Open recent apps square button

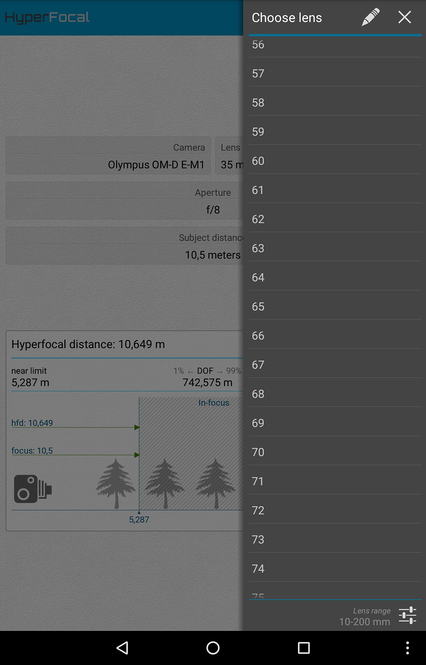coord(304,648)
